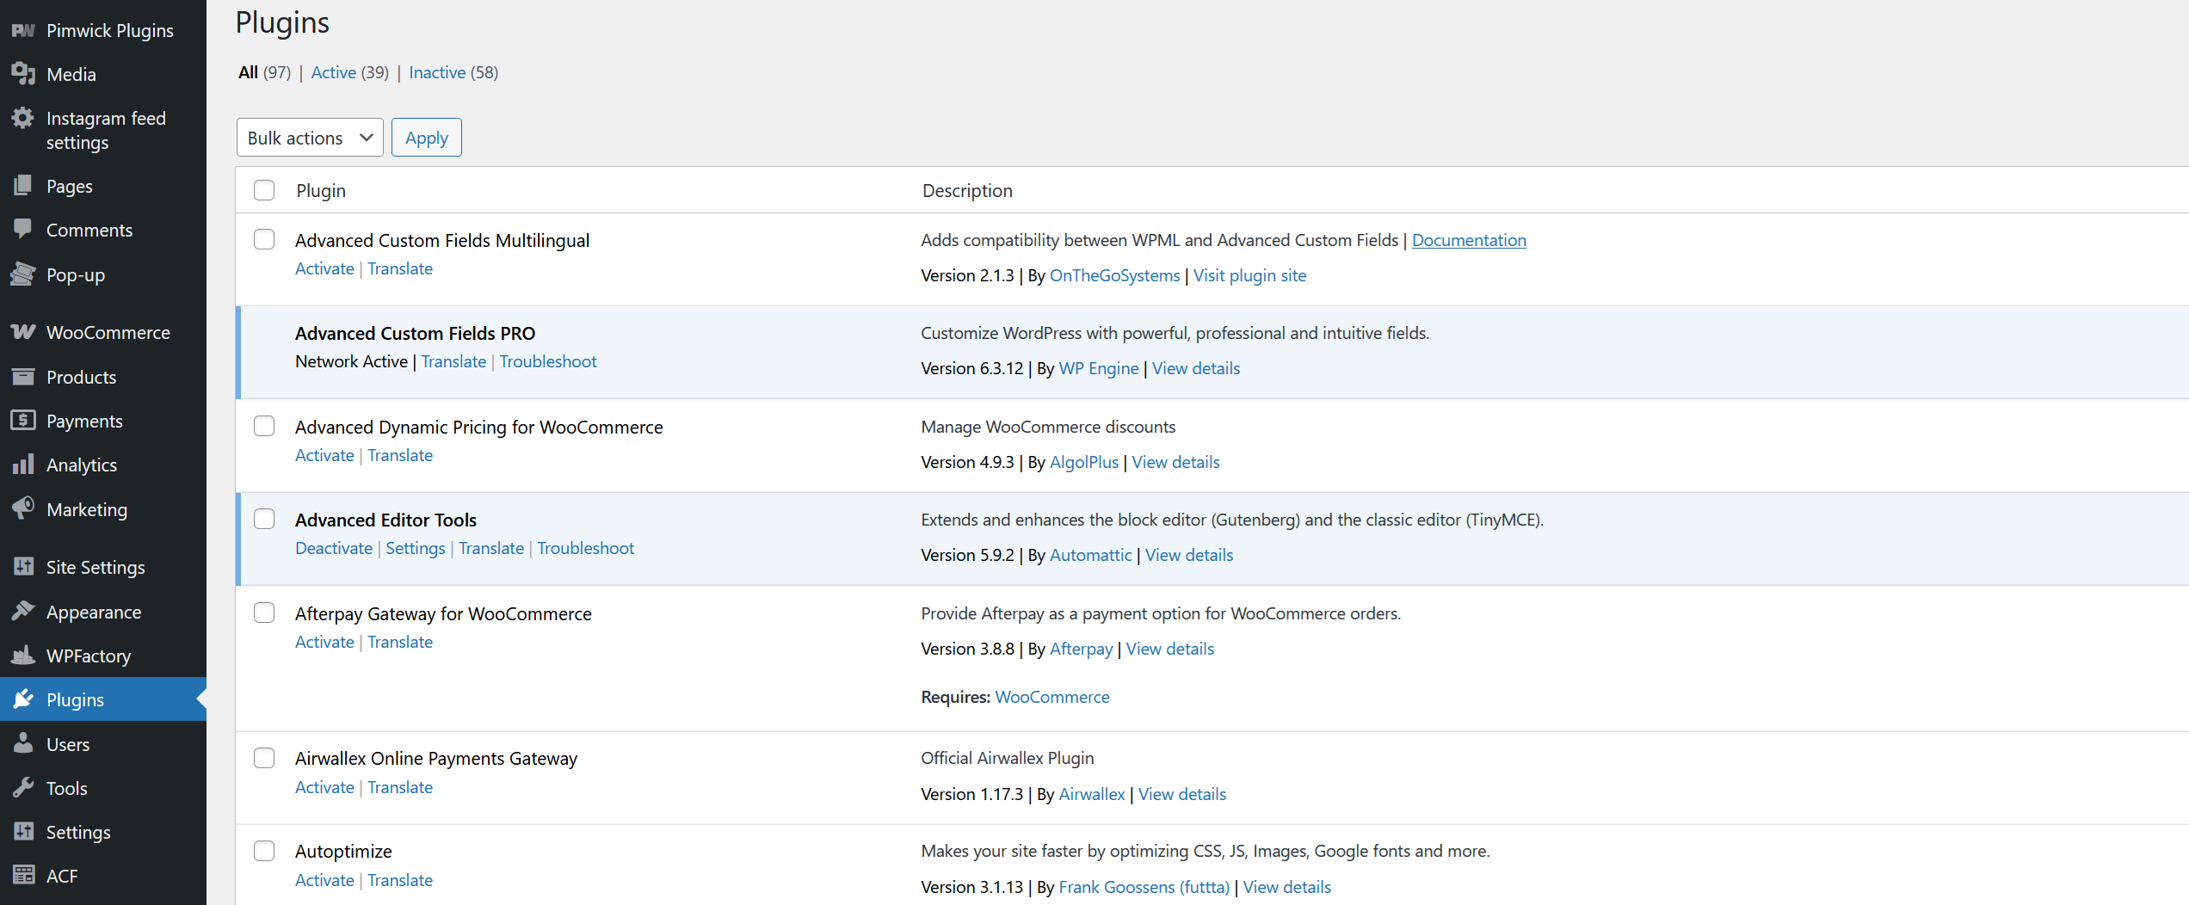This screenshot has height=905, width=2189.
Task: Open the ACF Multilingual Documentation link
Action: click(x=1469, y=240)
